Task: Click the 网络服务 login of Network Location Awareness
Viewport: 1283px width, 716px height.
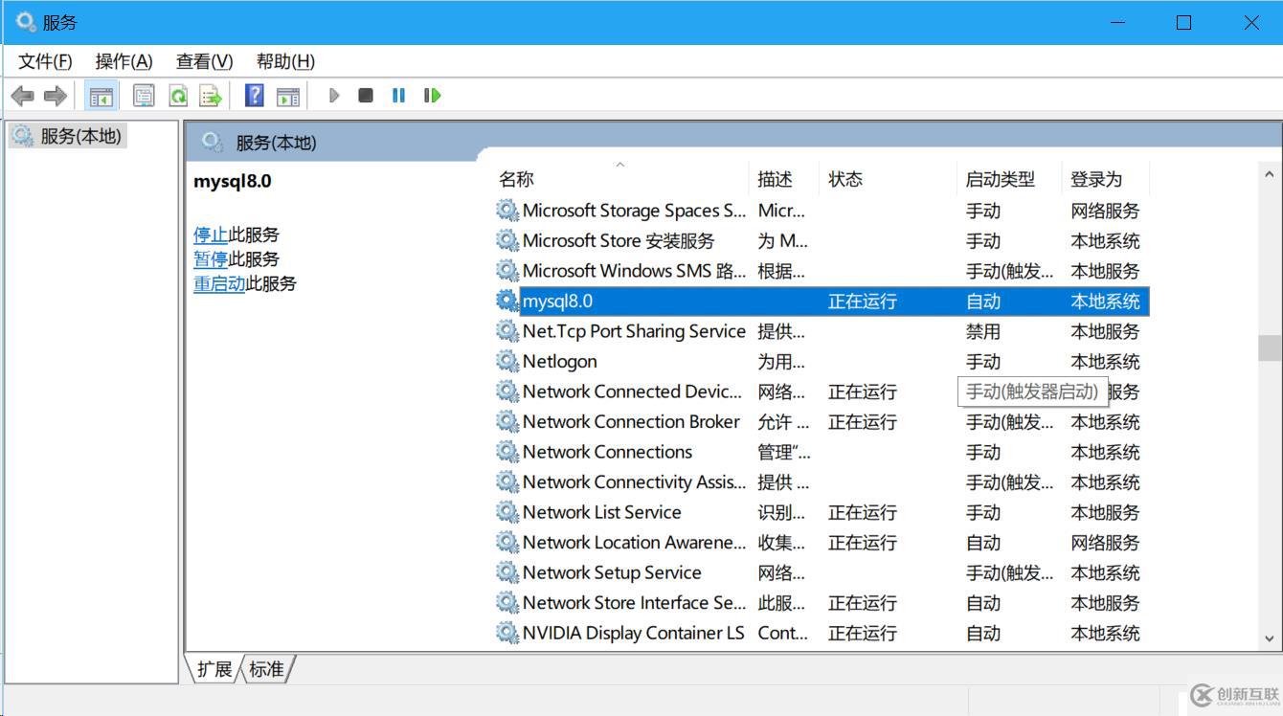Action: click(x=1105, y=543)
